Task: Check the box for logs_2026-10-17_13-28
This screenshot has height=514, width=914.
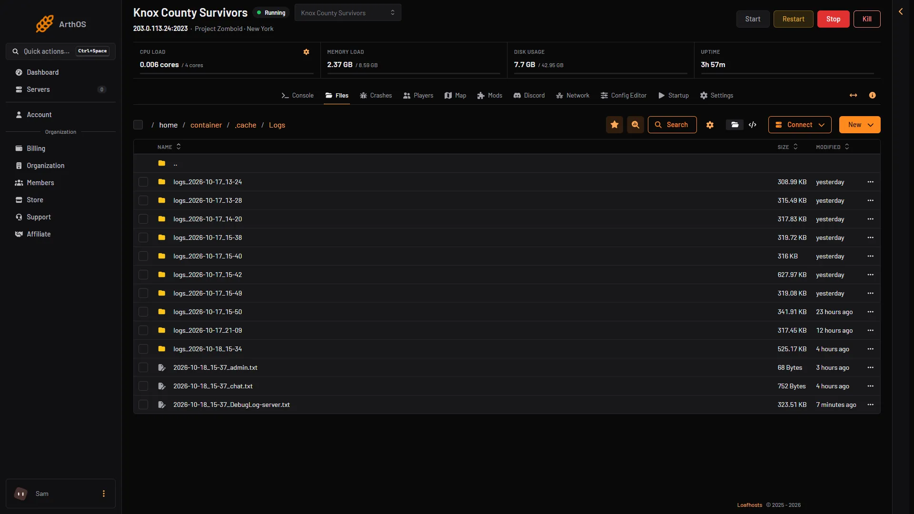Action: [143, 200]
